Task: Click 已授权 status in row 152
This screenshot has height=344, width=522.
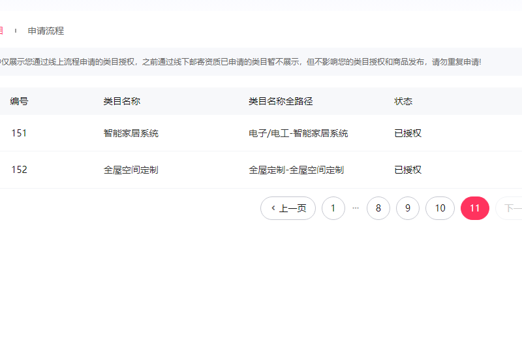Action: pyautogui.click(x=408, y=170)
